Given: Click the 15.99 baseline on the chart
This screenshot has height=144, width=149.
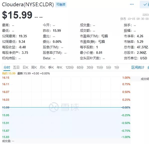Looking at the screenshot, I should pyautogui.click(x=61, y=107).
